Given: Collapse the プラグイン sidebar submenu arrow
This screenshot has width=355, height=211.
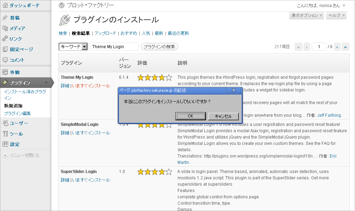Looking at the screenshot, I should [x=46, y=83].
